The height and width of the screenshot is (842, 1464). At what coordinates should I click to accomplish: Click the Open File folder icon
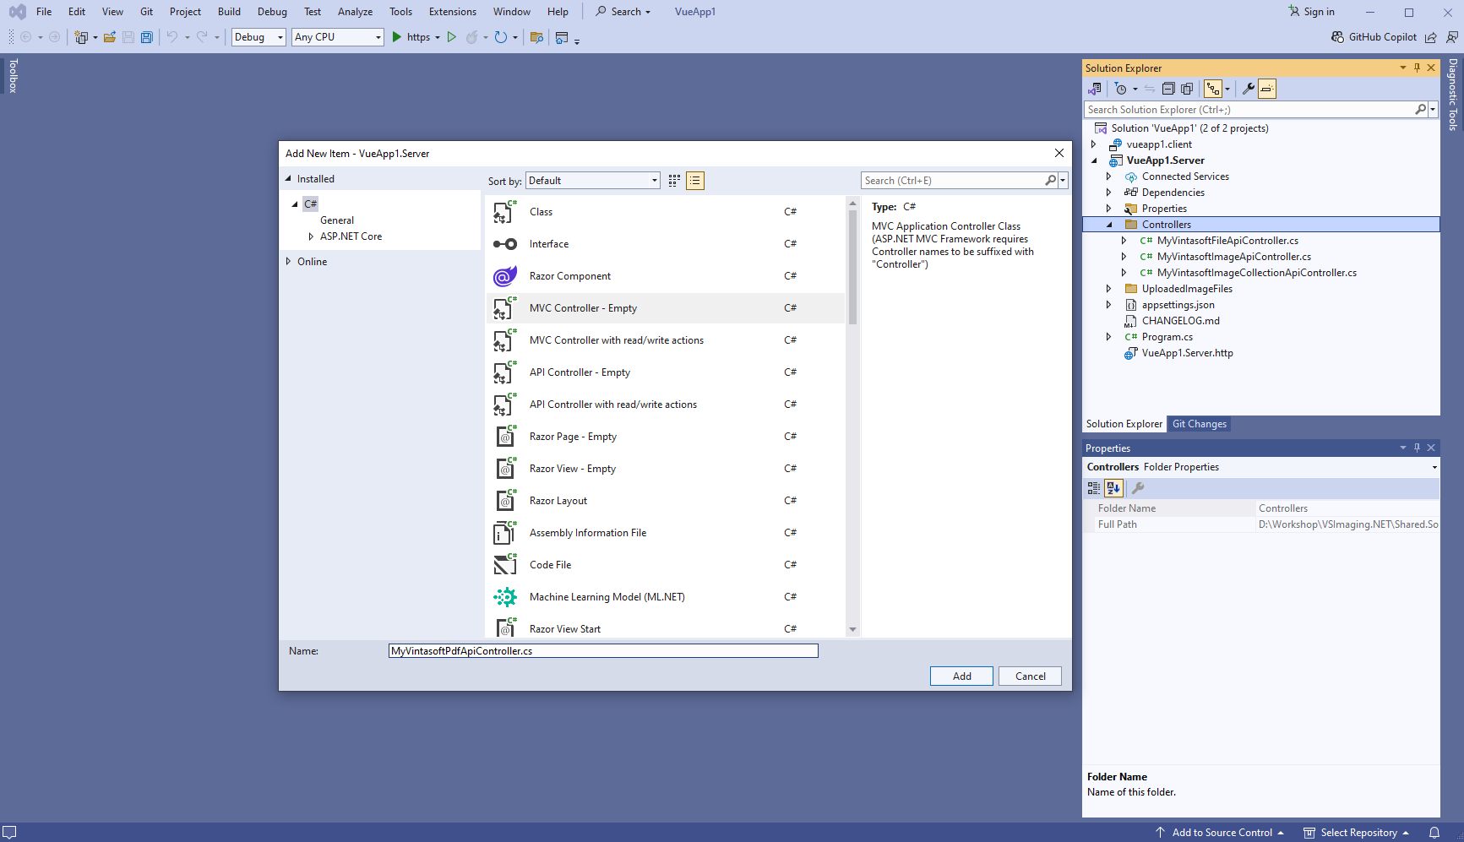(110, 37)
